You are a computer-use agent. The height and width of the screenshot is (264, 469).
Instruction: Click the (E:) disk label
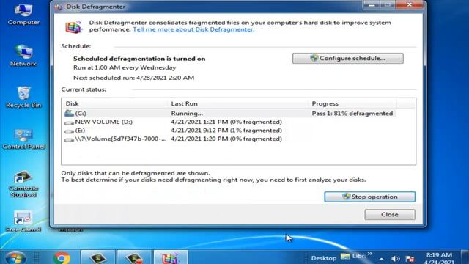(x=80, y=131)
